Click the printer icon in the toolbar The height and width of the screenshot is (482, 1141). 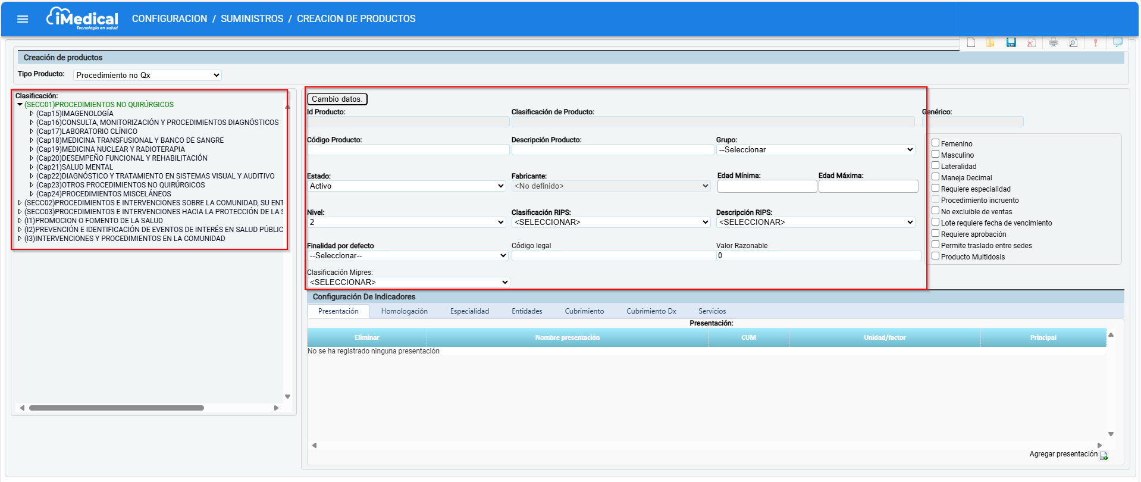(x=1054, y=43)
